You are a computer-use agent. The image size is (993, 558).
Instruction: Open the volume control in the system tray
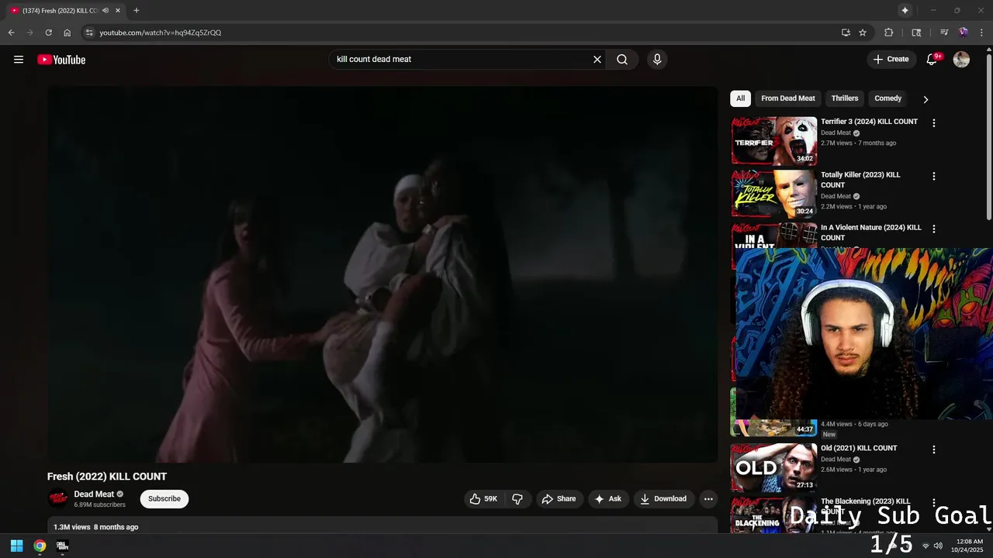(x=938, y=546)
